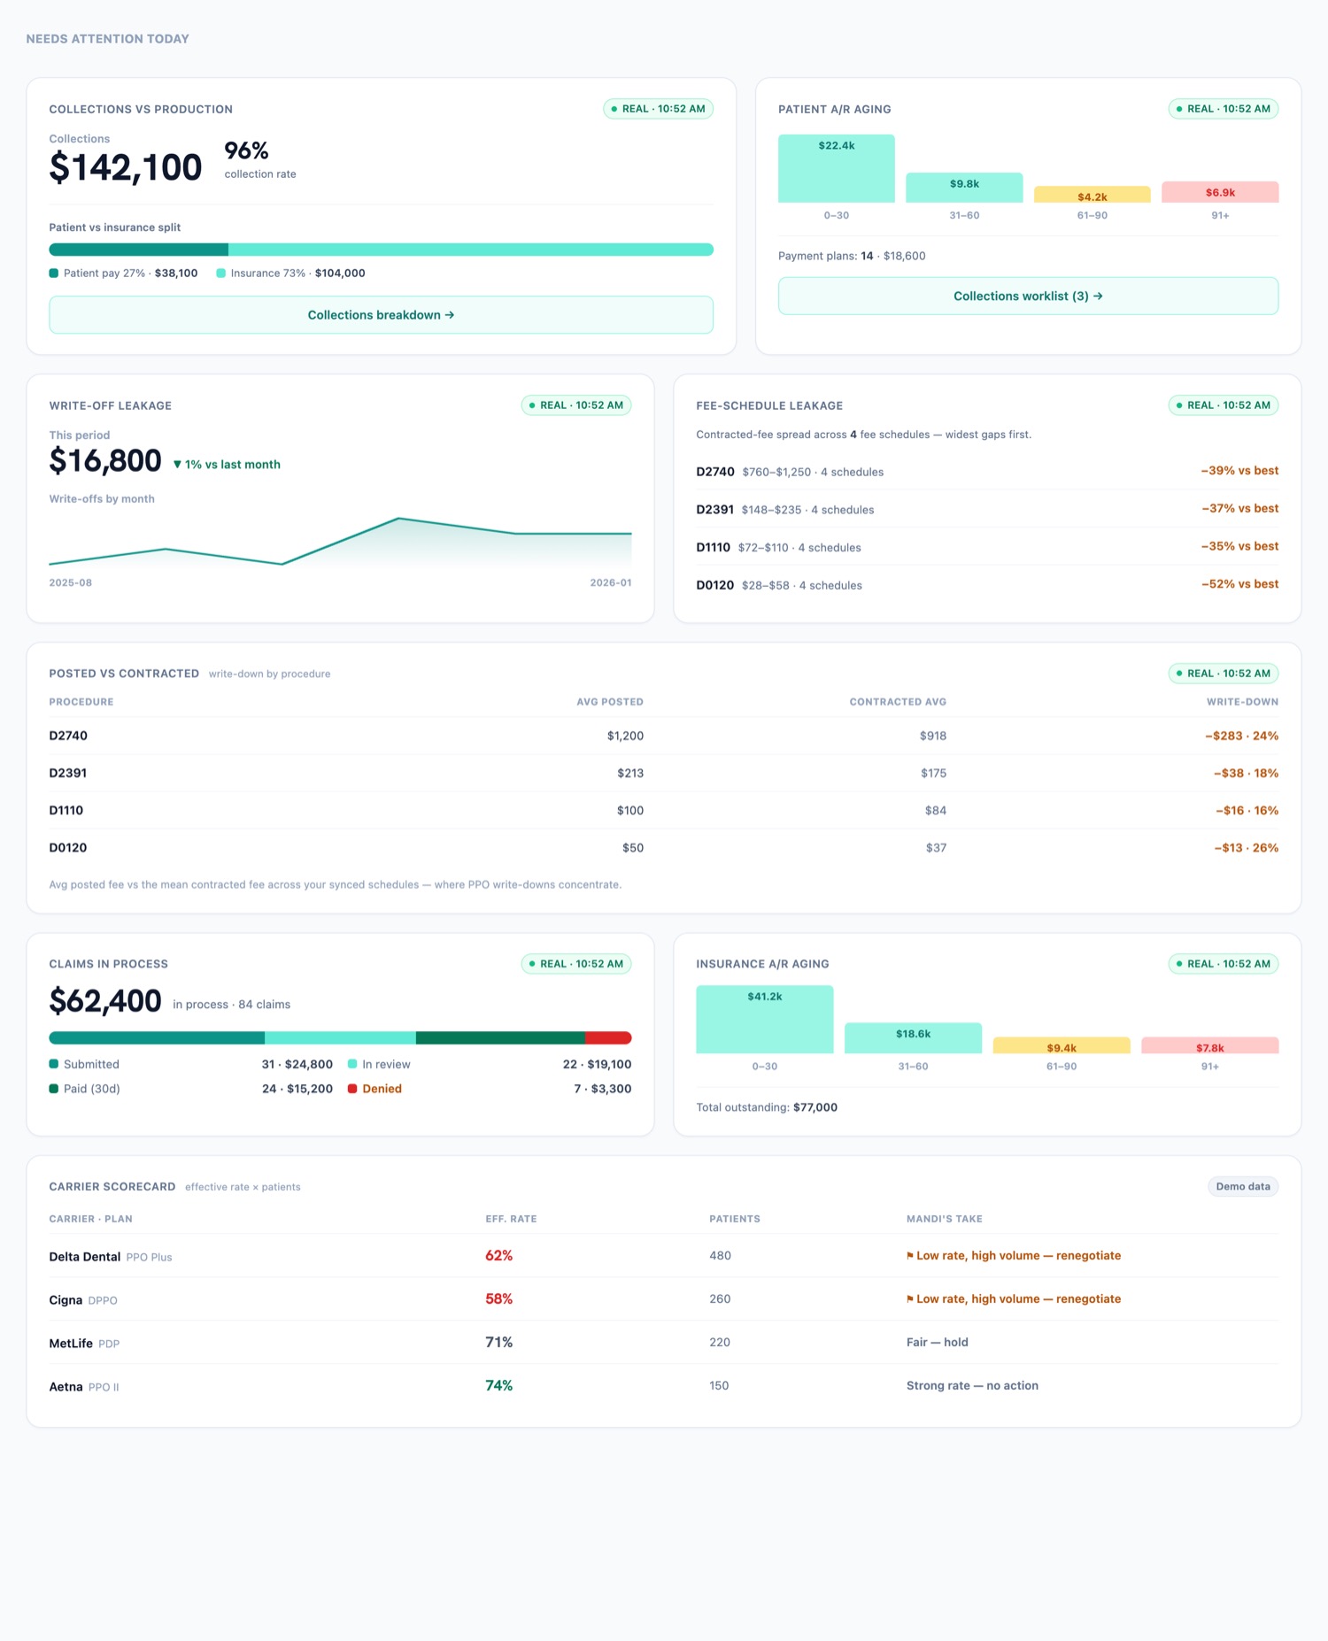This screenshot has width=1328, height=1641.
Task: Click the 74% effective rate value
Action: pyautogui.click(x=498, y=1386)
